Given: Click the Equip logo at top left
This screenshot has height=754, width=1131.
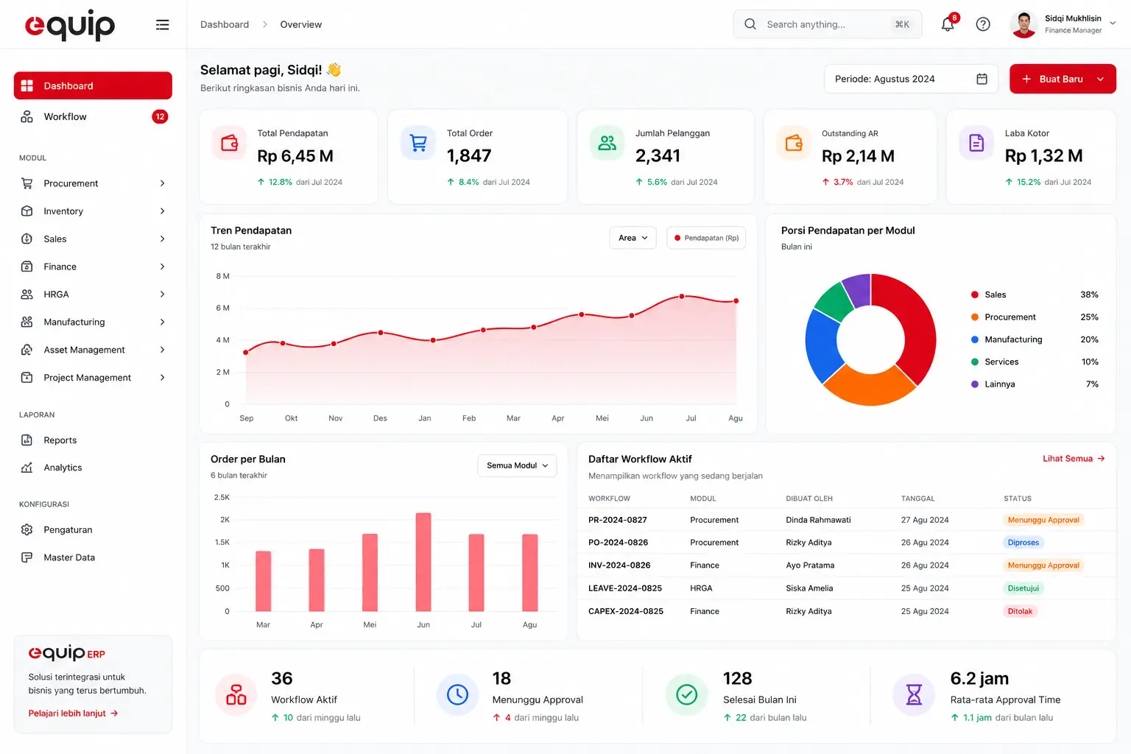Looking at the screenshot, I should tap(70, 25).
